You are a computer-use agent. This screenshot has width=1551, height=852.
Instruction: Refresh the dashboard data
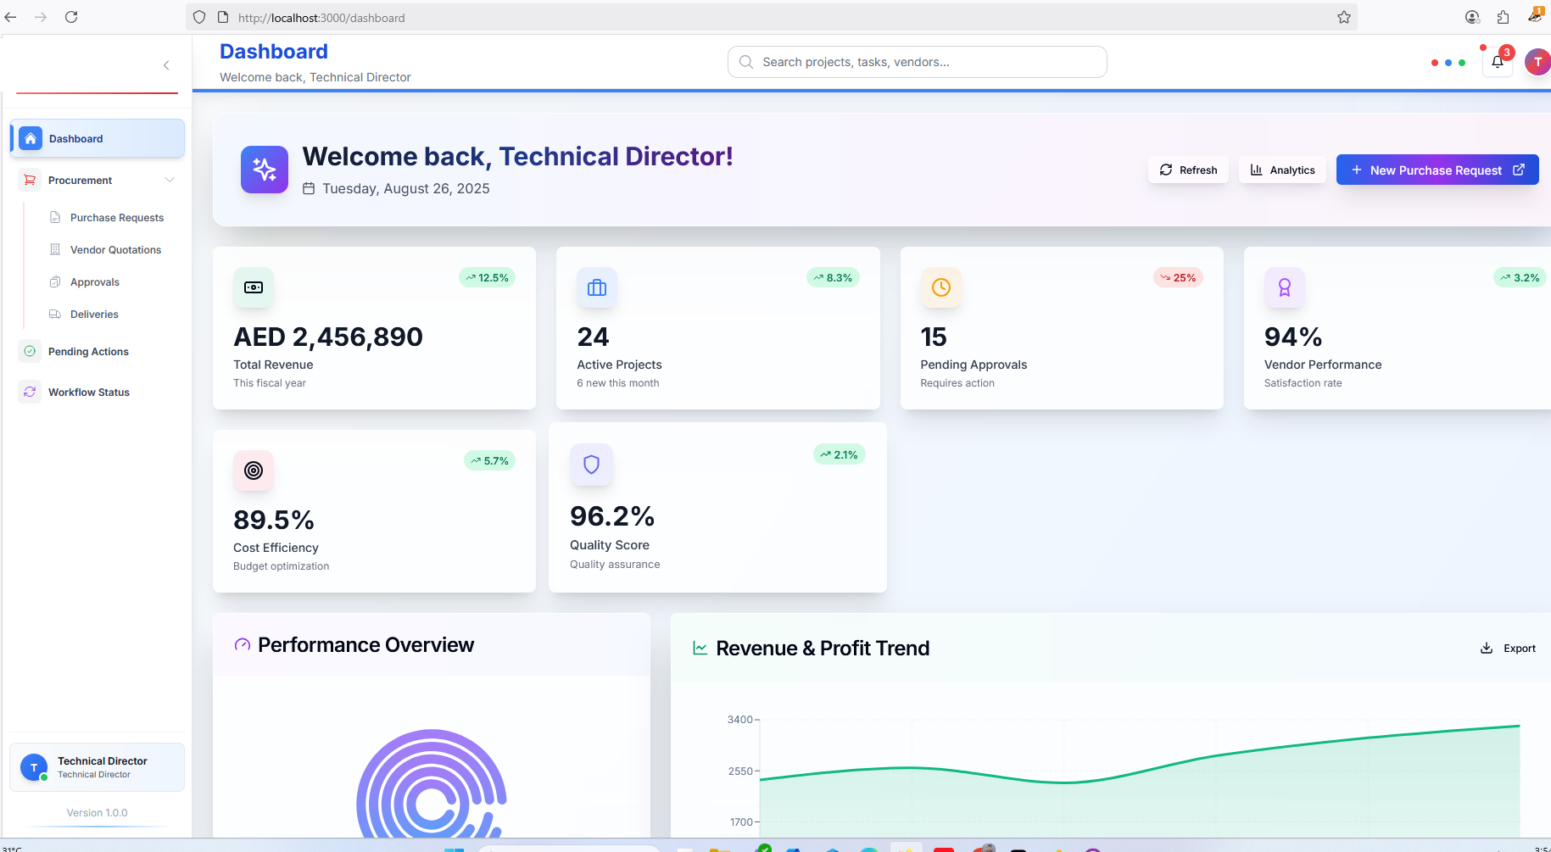pos(1187,170)
